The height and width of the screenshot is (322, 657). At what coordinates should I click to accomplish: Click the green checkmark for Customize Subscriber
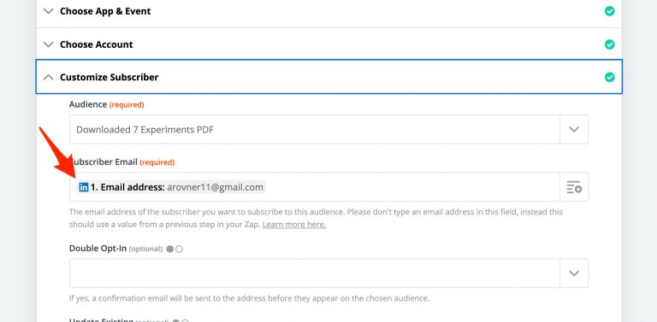tap(610, 78)
